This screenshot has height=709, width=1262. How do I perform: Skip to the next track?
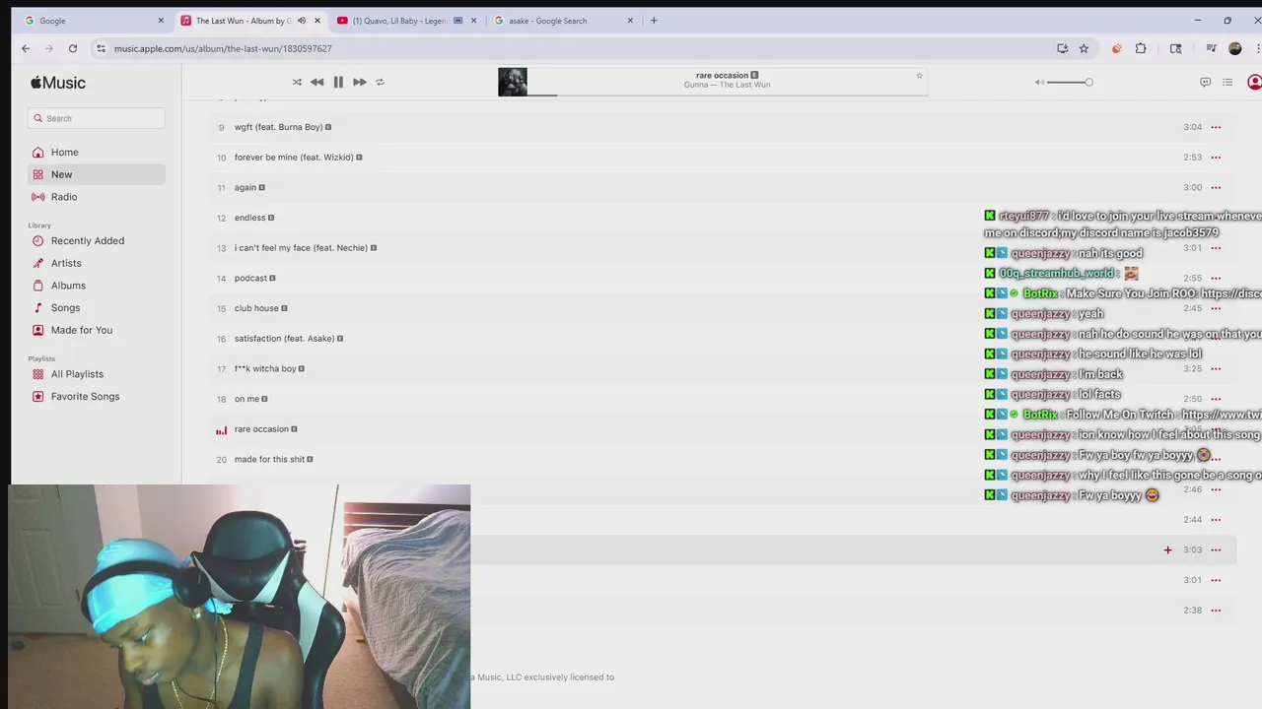(x=359, y=82)
